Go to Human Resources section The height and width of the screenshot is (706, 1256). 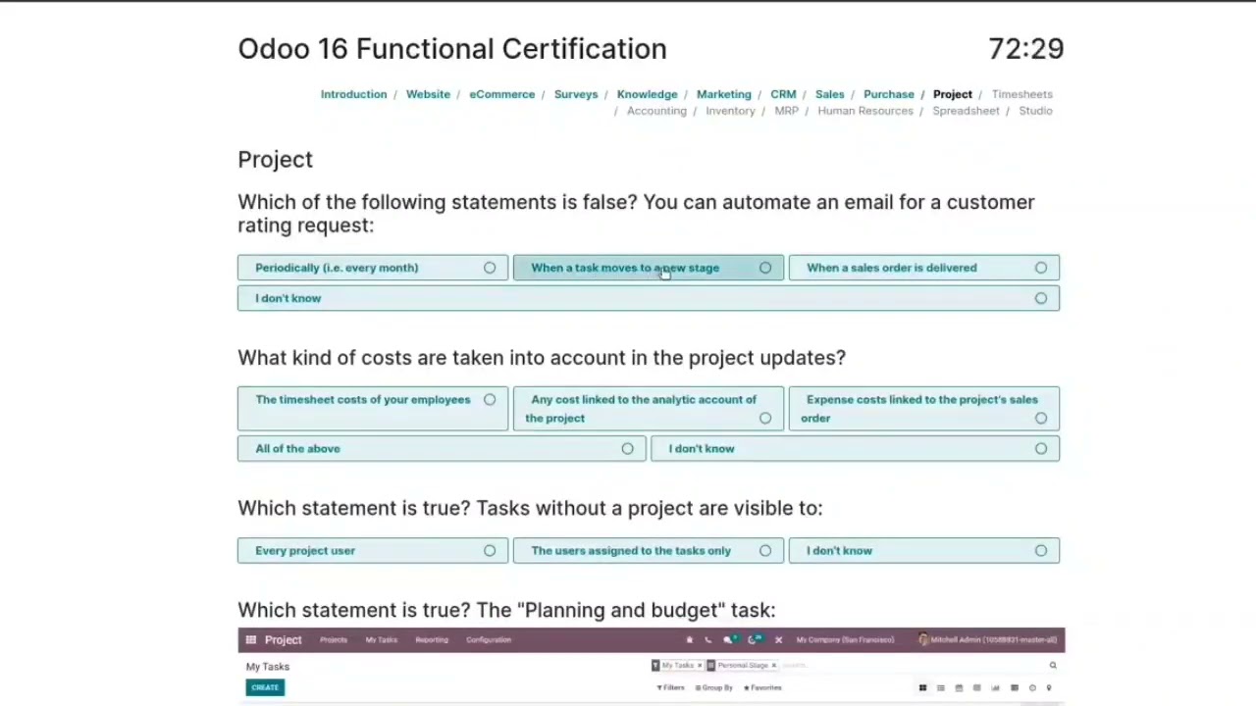865,111
